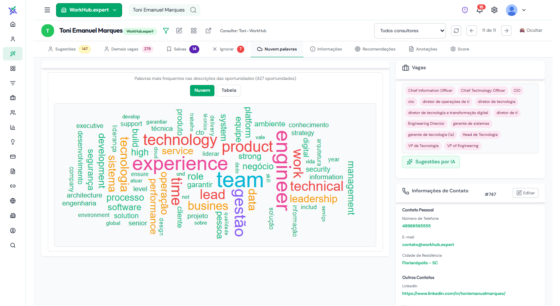
Task: Open the Salvas tab
Action: click(183, 49)
